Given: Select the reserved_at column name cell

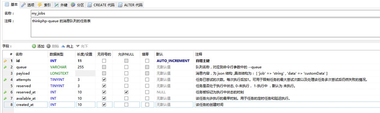Looking at the screenshot, I should (32, 92).
